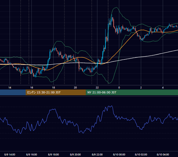Viewport: 178px width, 157px height.
Task: Click the 8/10 04:00 time label
Action: coord(163,154)
